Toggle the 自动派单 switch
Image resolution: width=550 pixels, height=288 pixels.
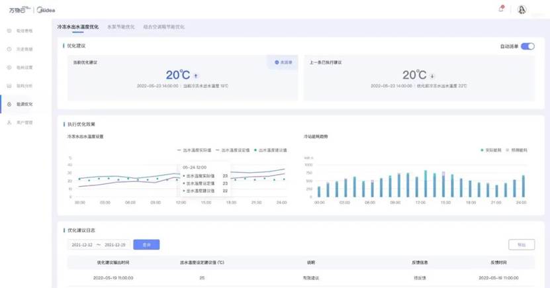(527, 46)
